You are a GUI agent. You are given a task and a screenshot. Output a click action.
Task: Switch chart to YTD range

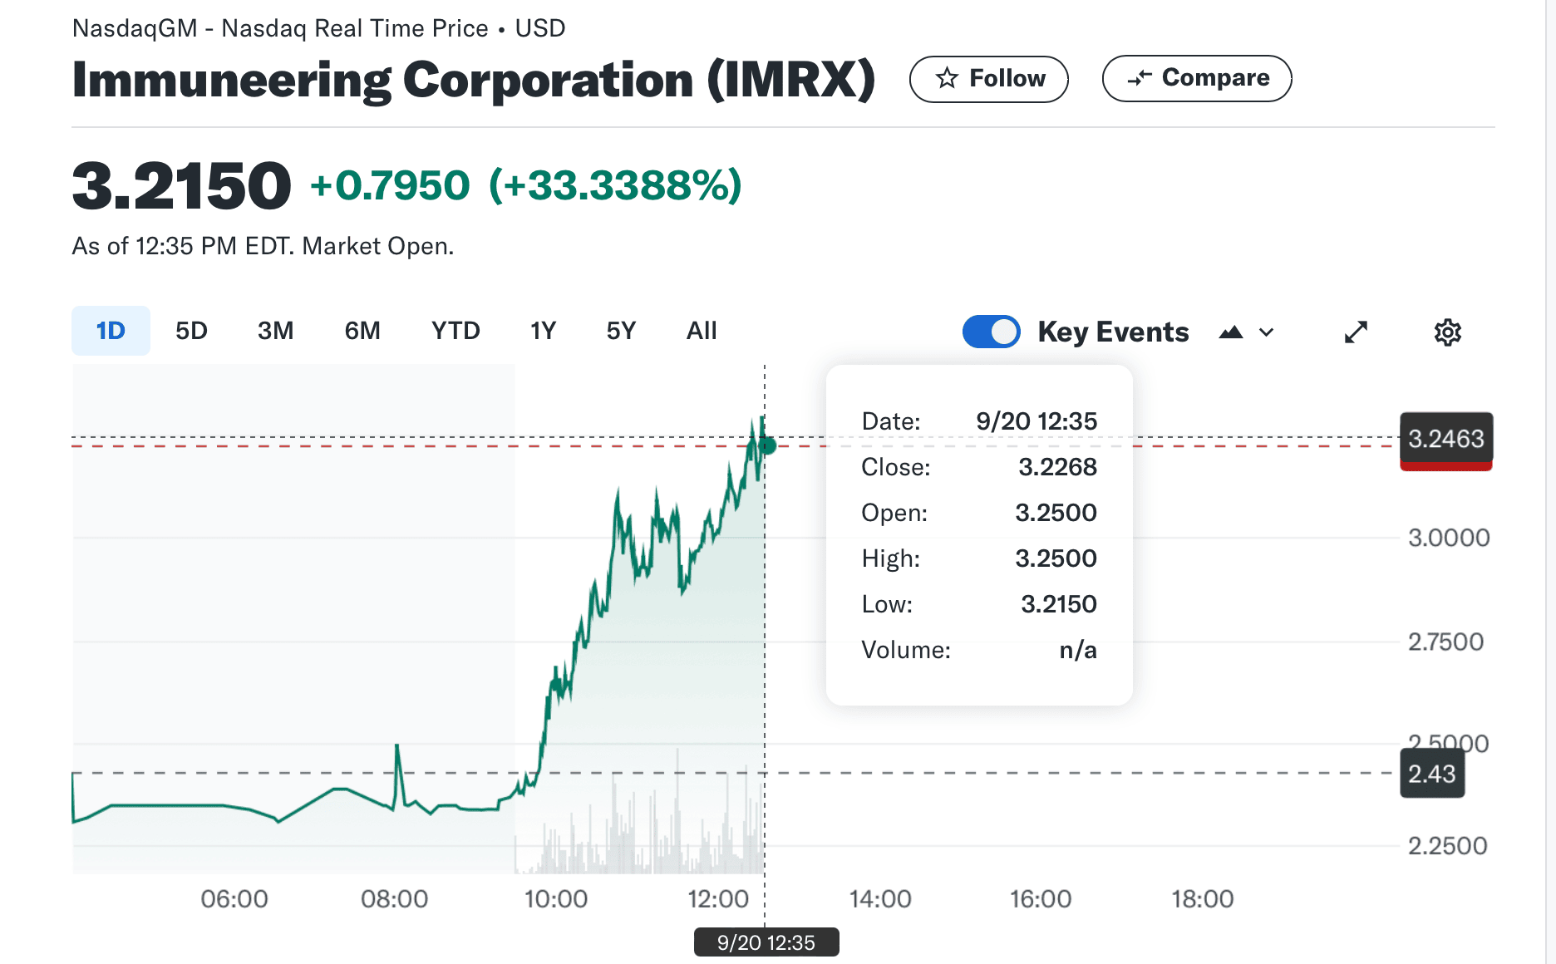point(455,331)
